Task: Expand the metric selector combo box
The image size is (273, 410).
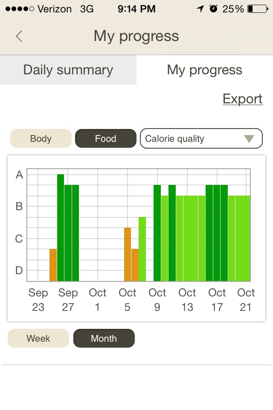Action: tap(201, 138)
